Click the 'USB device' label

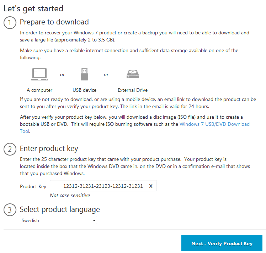coord(84,90)
